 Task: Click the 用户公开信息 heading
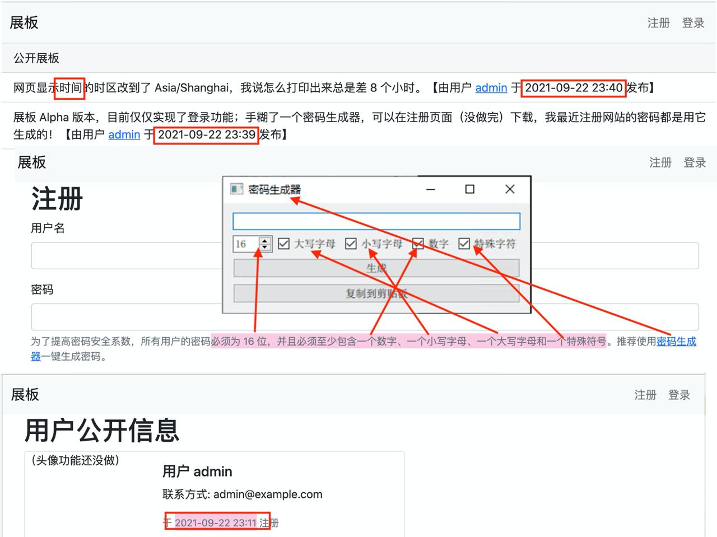[102, 430]
